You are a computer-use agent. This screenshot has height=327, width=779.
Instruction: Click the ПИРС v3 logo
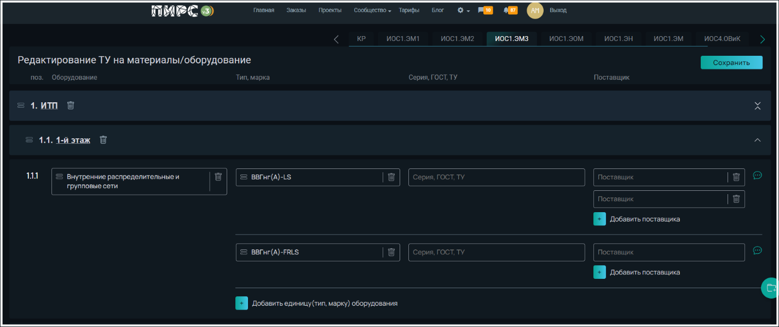pos(182,10)
